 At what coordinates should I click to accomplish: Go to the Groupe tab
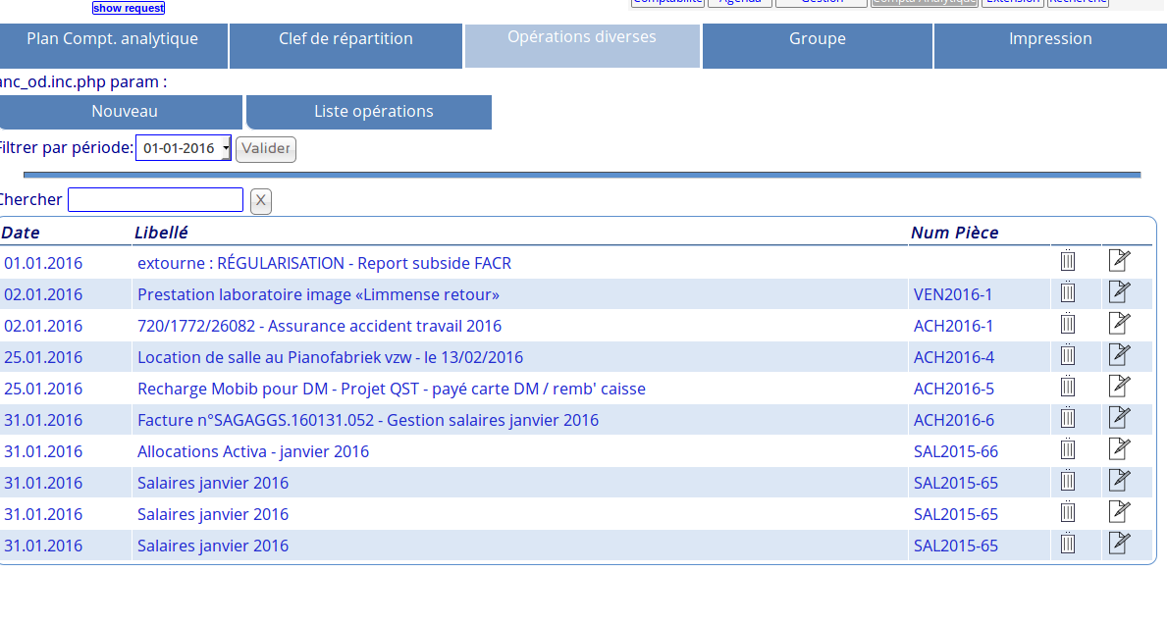(x=817, y=39)
